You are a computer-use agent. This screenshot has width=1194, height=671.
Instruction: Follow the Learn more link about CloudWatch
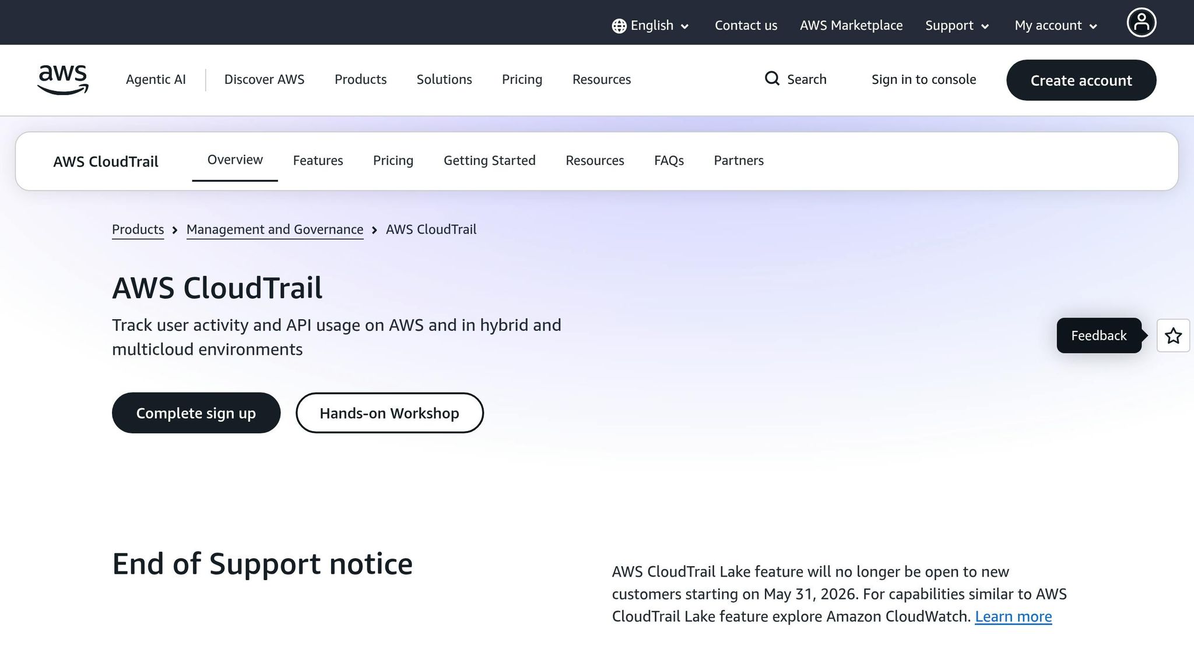tap(1013, 616)
